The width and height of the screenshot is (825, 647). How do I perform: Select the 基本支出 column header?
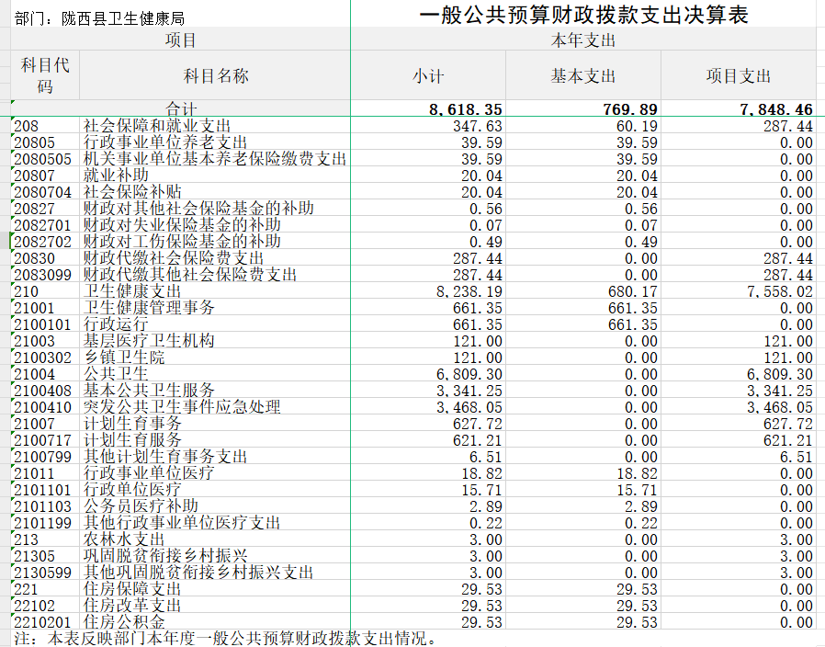[x=583, y=75]
